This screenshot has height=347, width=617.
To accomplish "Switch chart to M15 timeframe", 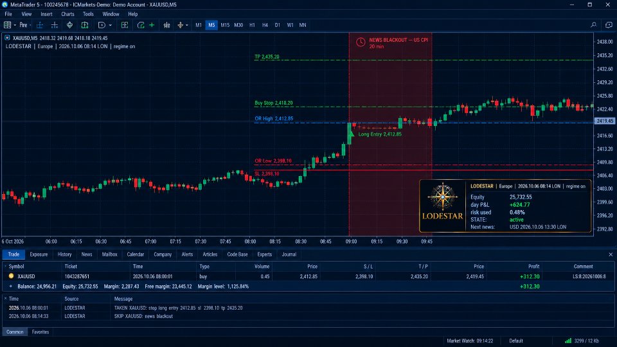I will click(225, 25).
